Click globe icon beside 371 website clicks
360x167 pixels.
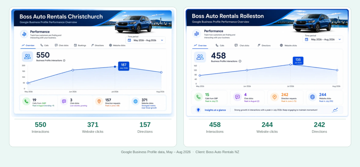[x=135, y=101]
